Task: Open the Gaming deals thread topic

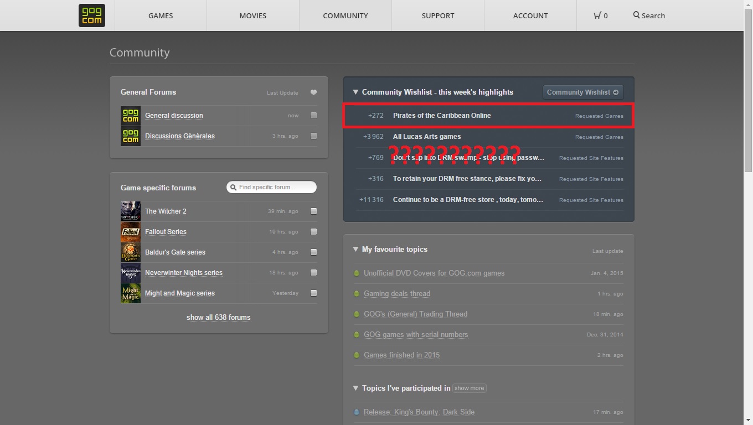Action: point(397,293)
